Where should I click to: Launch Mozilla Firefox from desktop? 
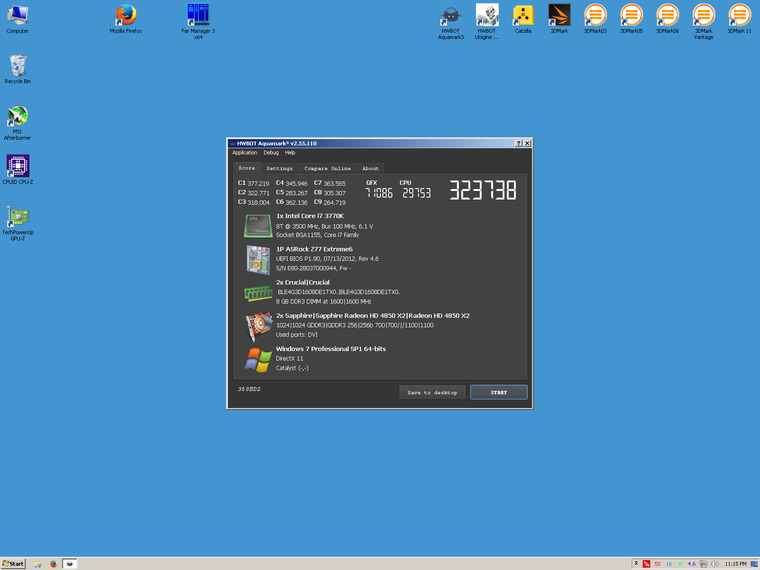point(126,19)
